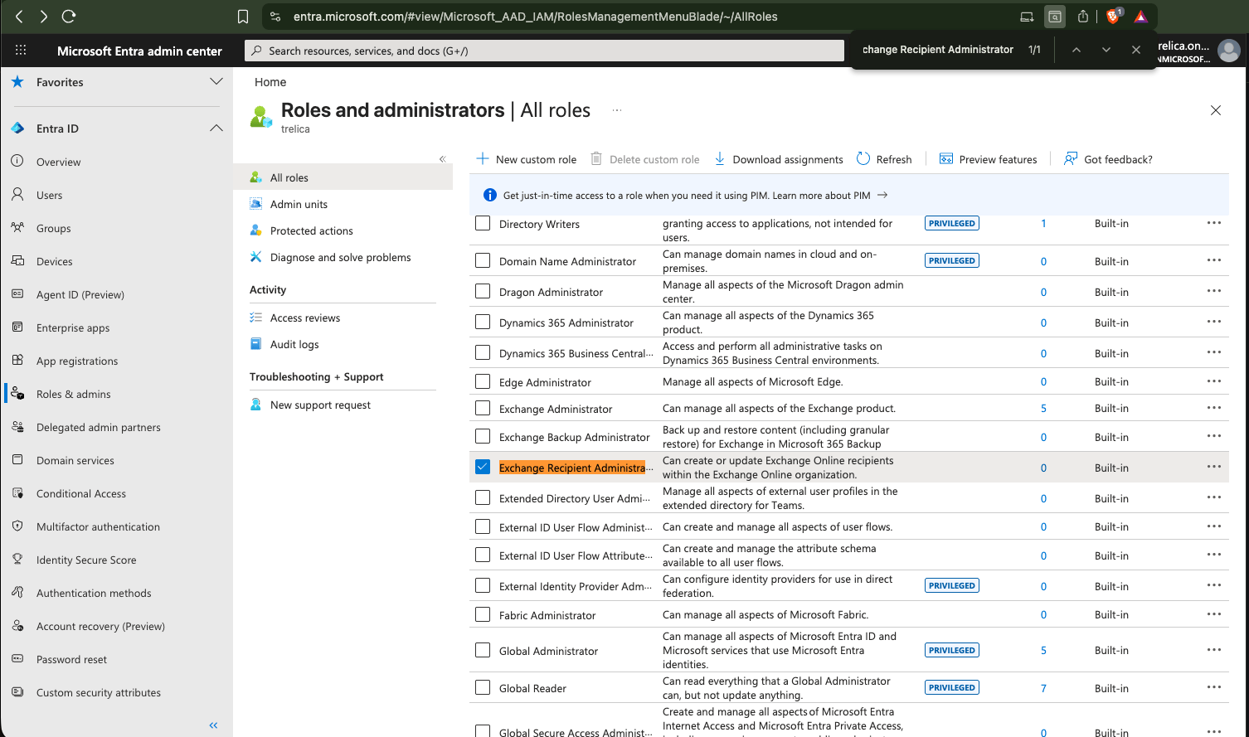Click Exchange Administrator assignments count 5
1249x737 pixels.
pos(1043,408)
